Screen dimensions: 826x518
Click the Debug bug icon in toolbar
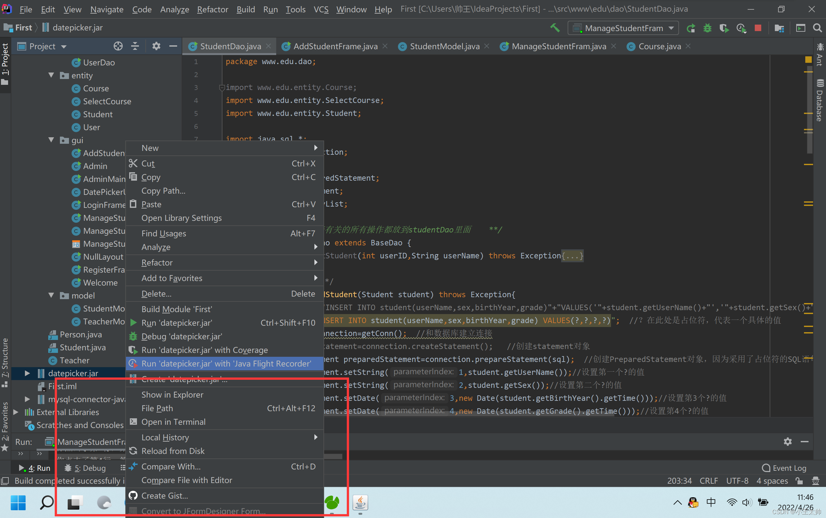coord(707,28)
